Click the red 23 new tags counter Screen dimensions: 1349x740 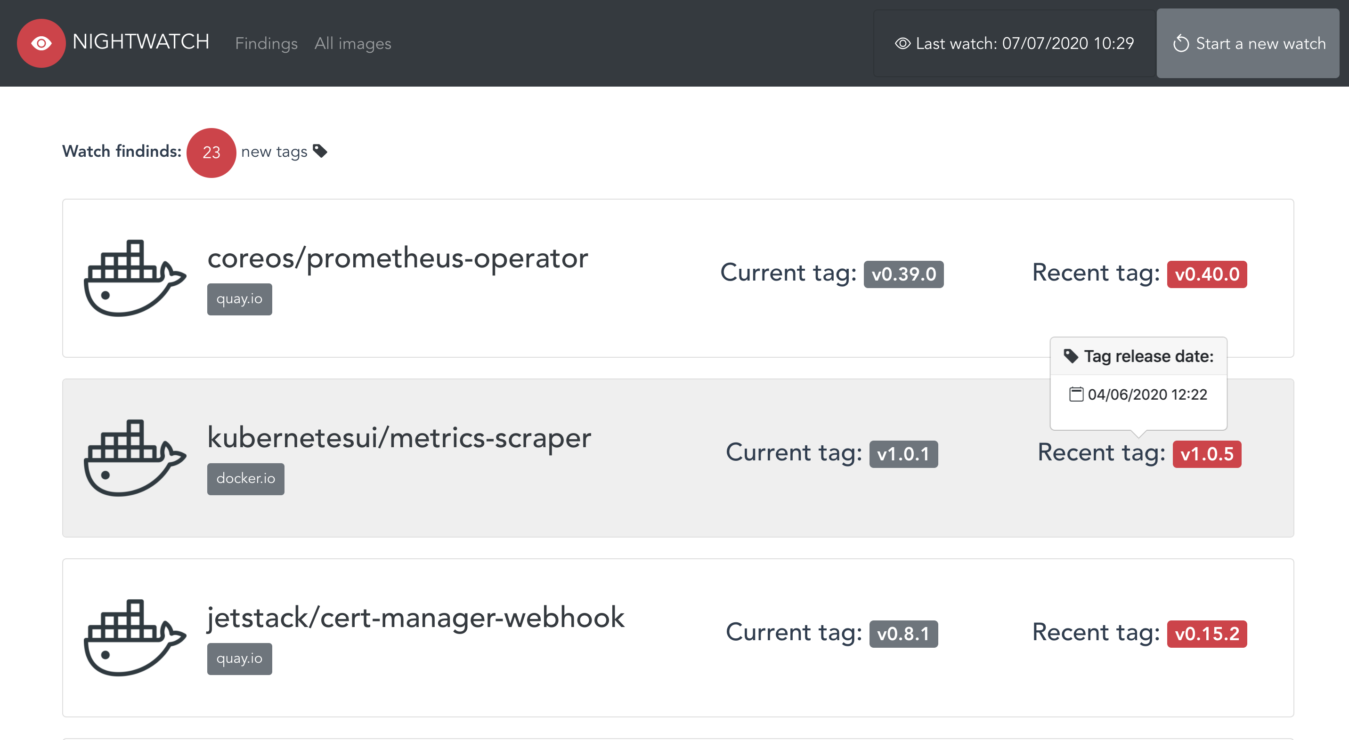211,153
